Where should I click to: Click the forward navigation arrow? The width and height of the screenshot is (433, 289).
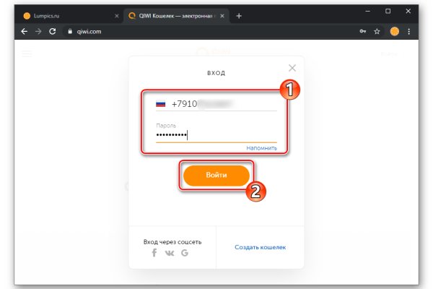(x=37, y=32)
